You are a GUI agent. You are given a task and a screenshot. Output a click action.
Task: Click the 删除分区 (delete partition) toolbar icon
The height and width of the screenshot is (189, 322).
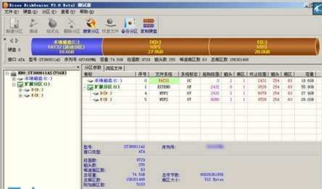(71, 26)
